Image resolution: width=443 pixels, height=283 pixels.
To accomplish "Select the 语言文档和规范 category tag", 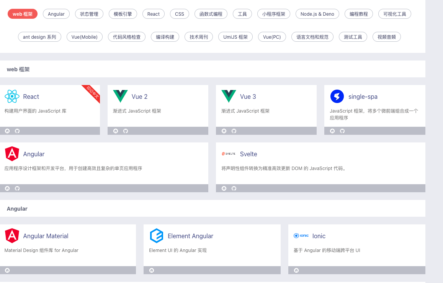I will pyautogui.click(x=312, y=37).
